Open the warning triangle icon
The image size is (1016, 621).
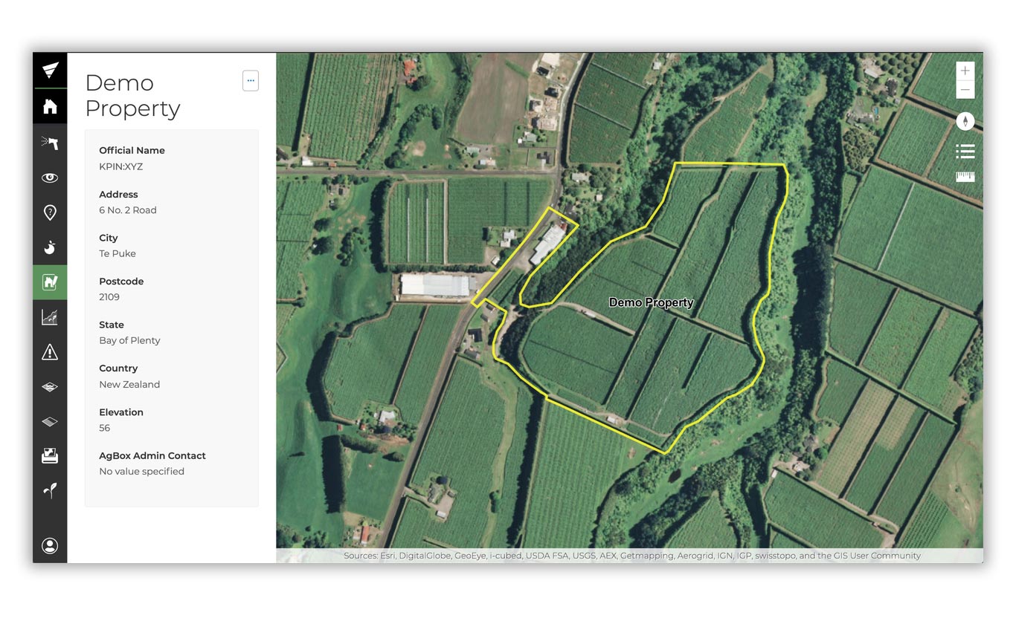pyautogui.click(x=50, y=352)
